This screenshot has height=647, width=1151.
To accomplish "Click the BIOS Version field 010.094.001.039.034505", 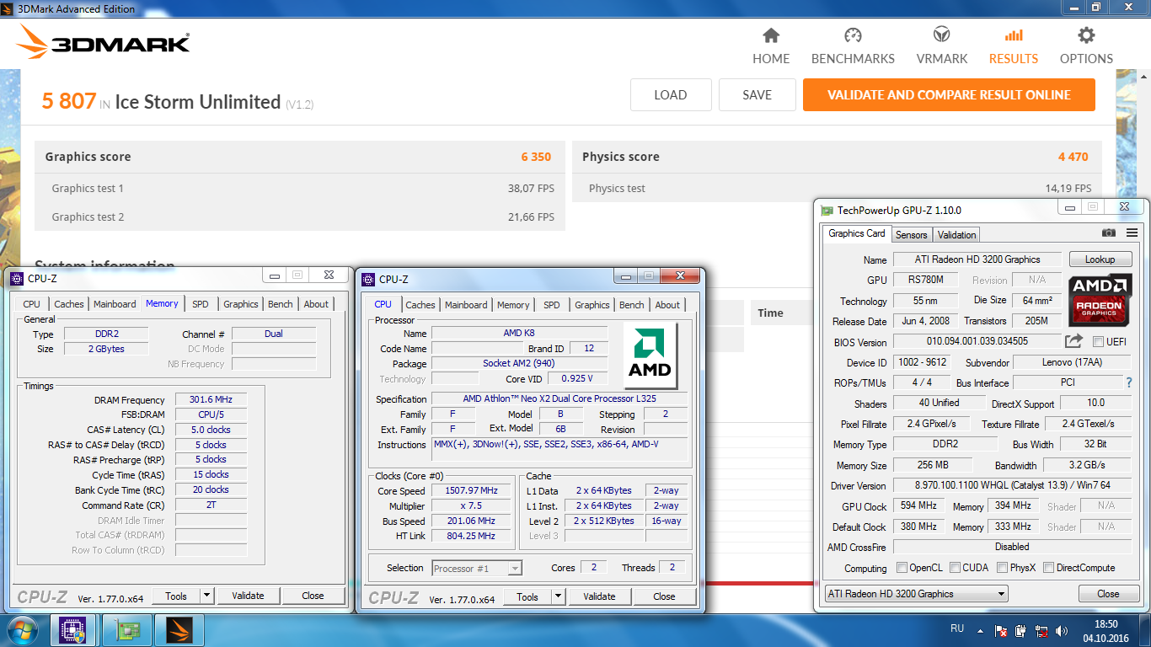I will pyautogui.click(x=977, y=342).
